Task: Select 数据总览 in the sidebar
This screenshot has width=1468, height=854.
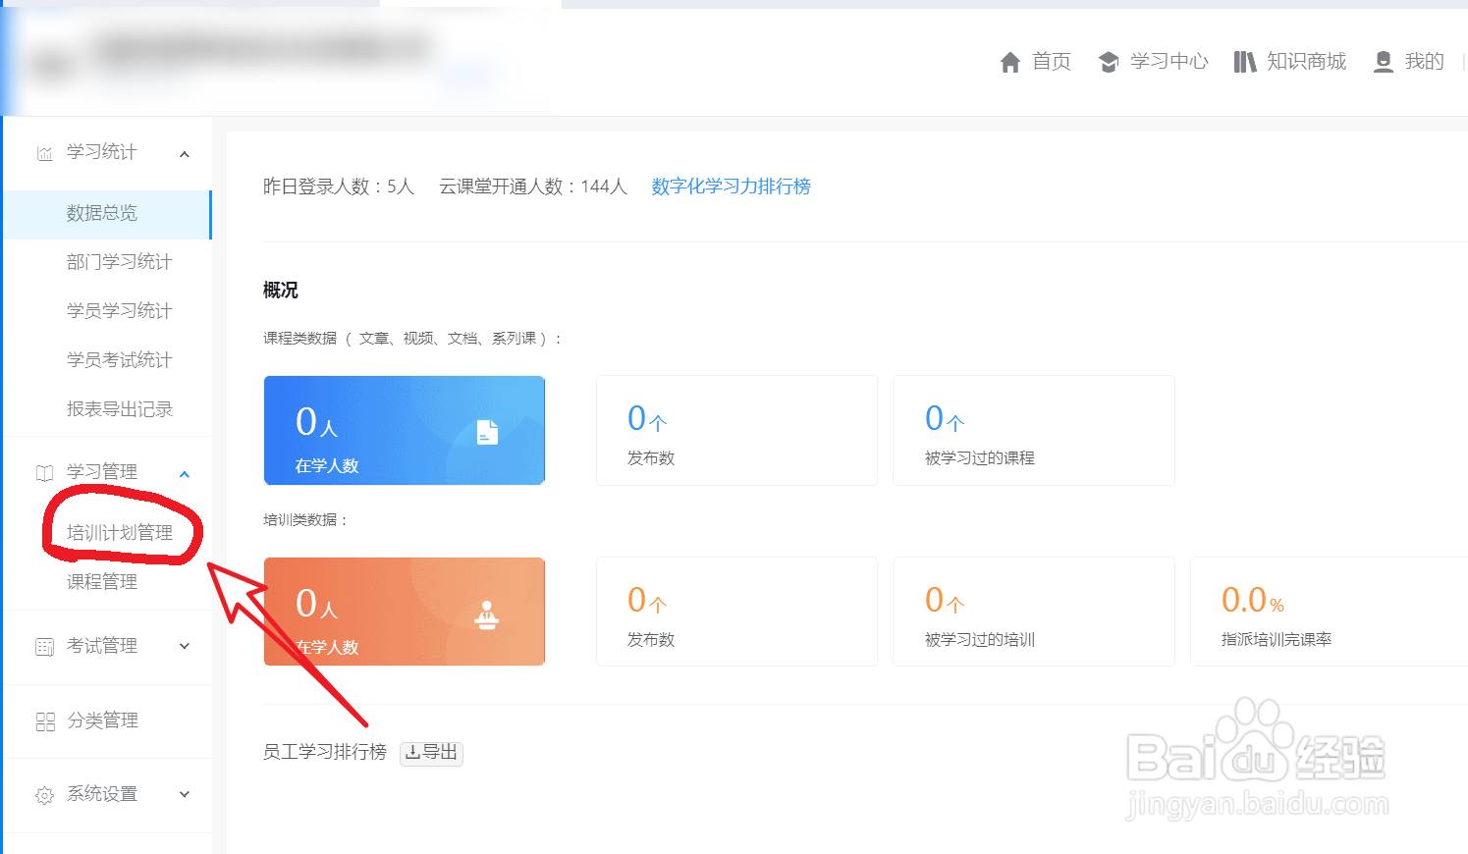Action: (x=106, y=214)
